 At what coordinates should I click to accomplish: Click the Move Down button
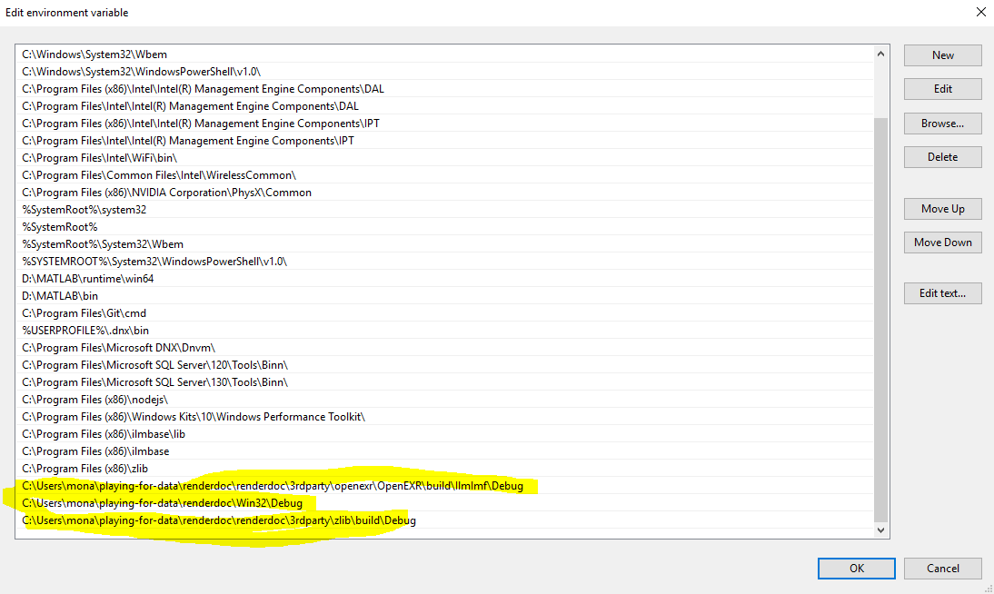[x=942, y=243]
